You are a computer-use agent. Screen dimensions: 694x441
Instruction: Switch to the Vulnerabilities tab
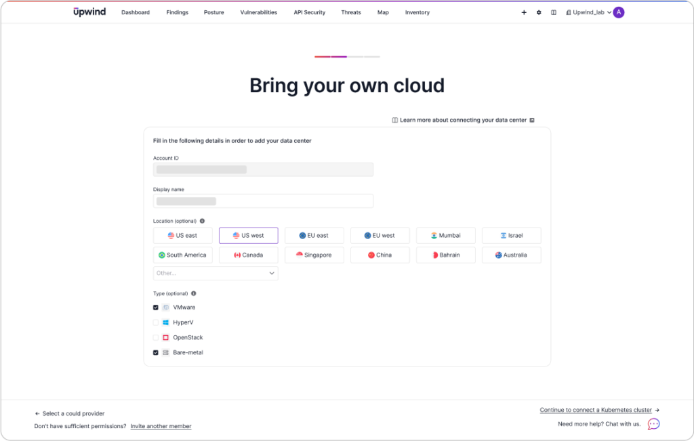258,12
